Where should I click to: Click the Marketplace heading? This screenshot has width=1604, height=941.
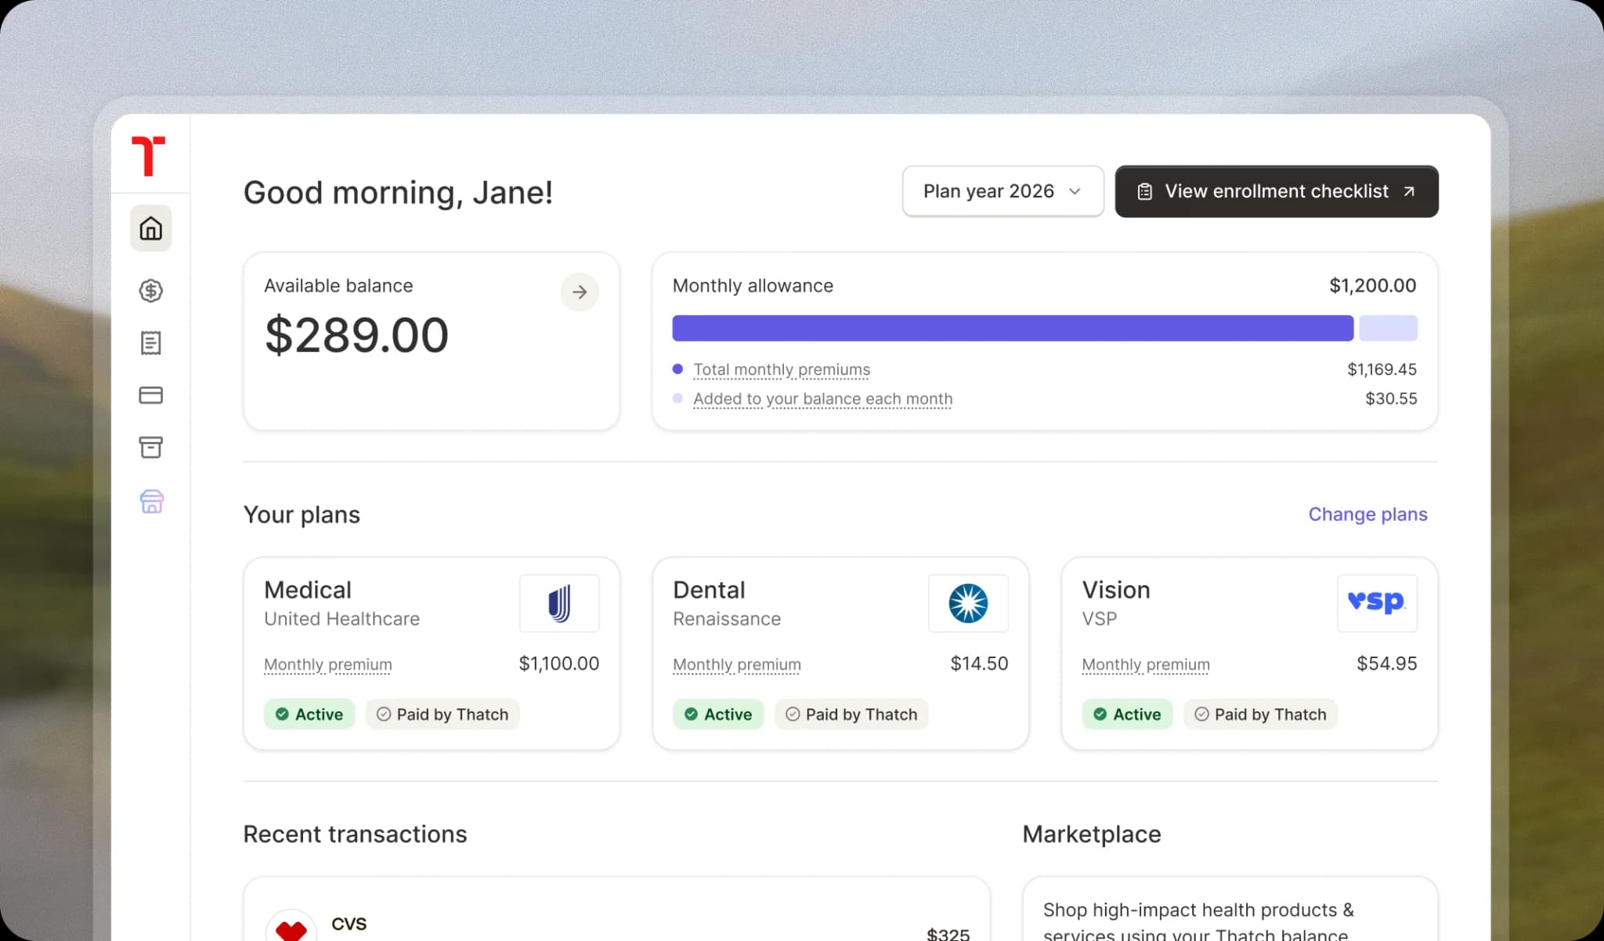1092,834
